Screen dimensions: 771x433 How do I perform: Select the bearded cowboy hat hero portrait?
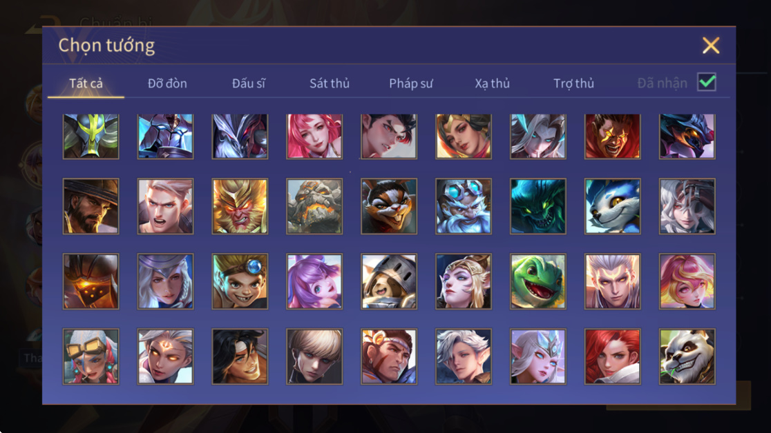coord(91,206)
